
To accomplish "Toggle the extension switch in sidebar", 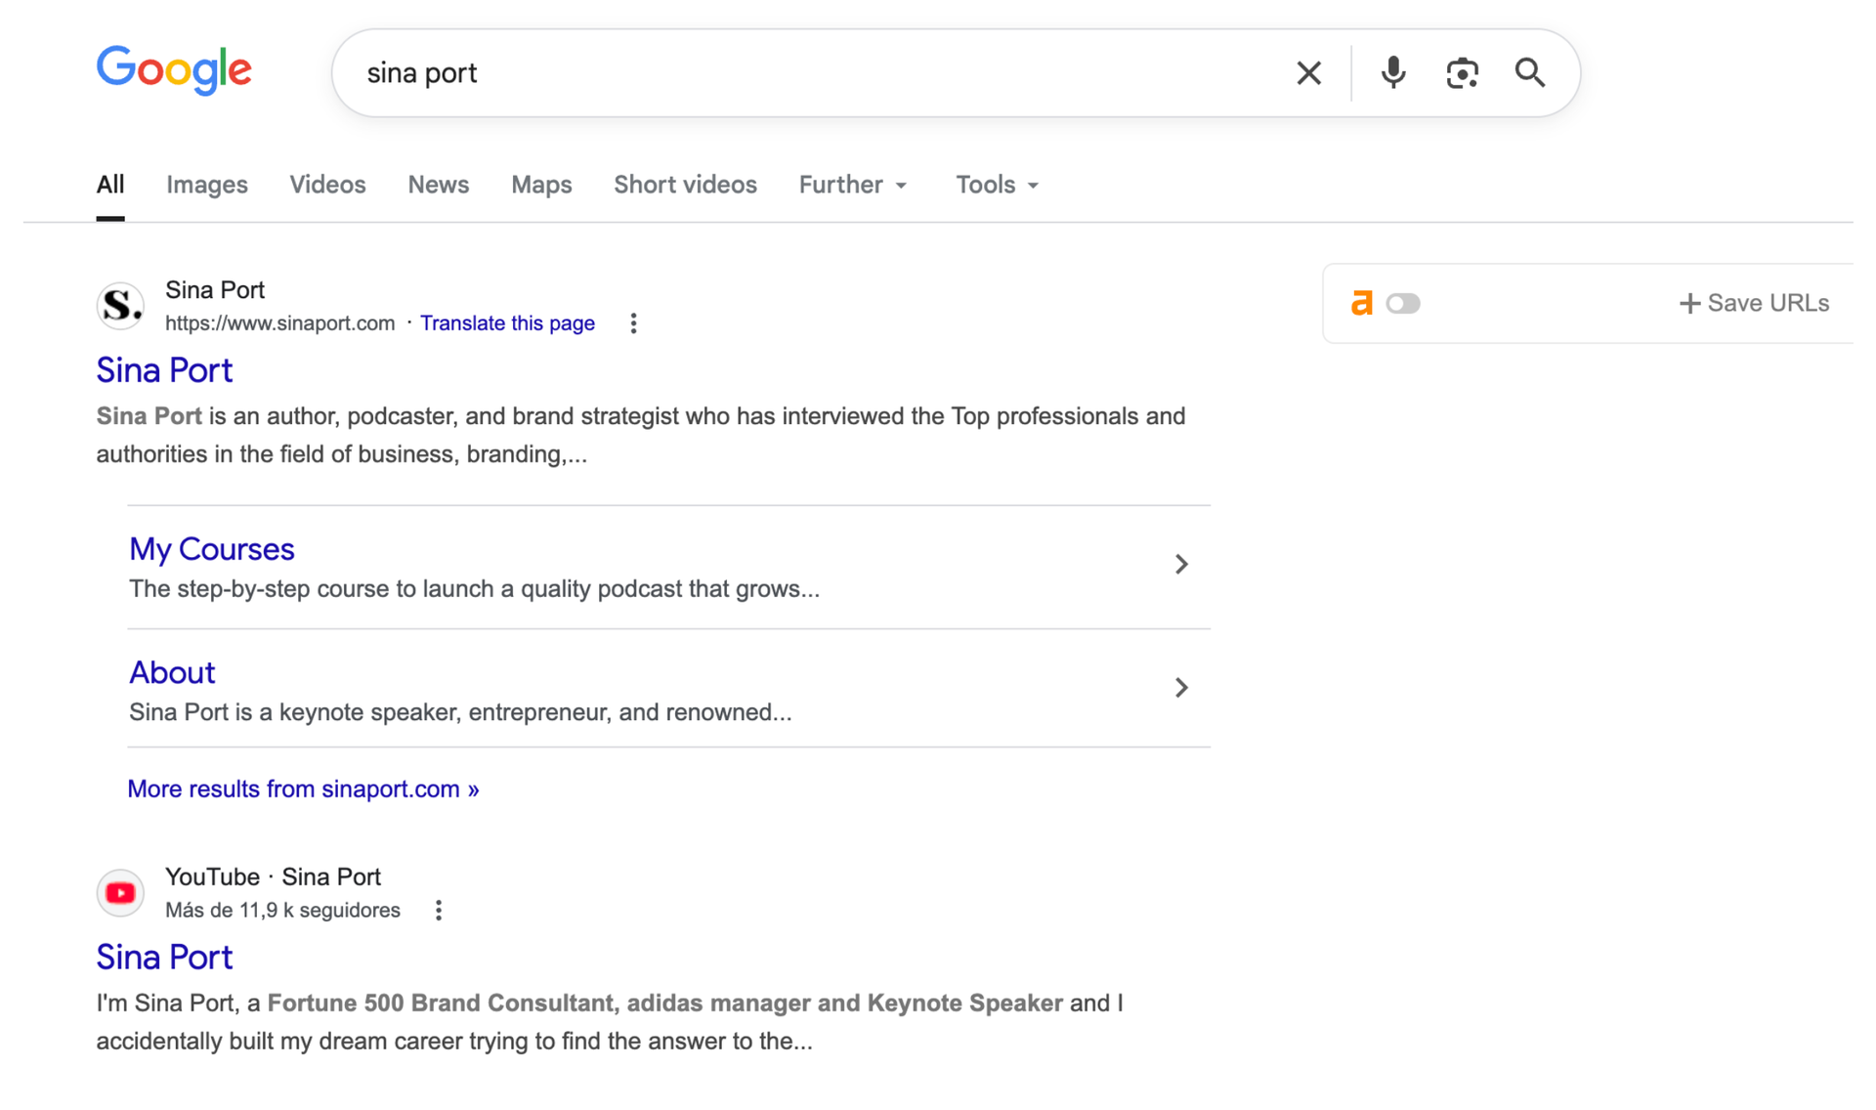I will click(1403, 304).
